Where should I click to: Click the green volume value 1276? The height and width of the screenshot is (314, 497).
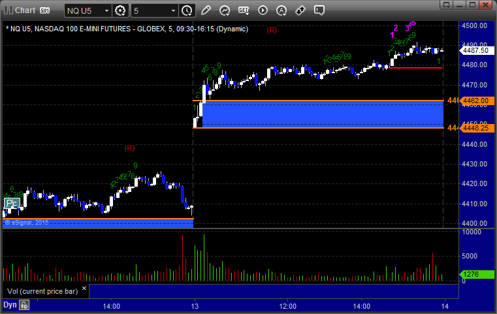point(476,274)
